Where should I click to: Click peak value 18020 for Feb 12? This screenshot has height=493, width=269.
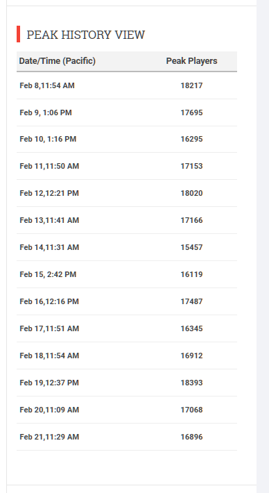pyautogui.click(x=191, y=193)
